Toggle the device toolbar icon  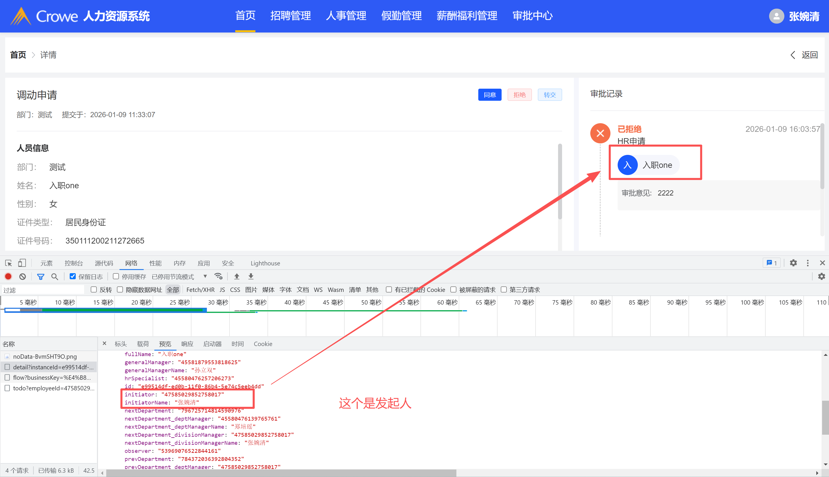click(22, 263)
